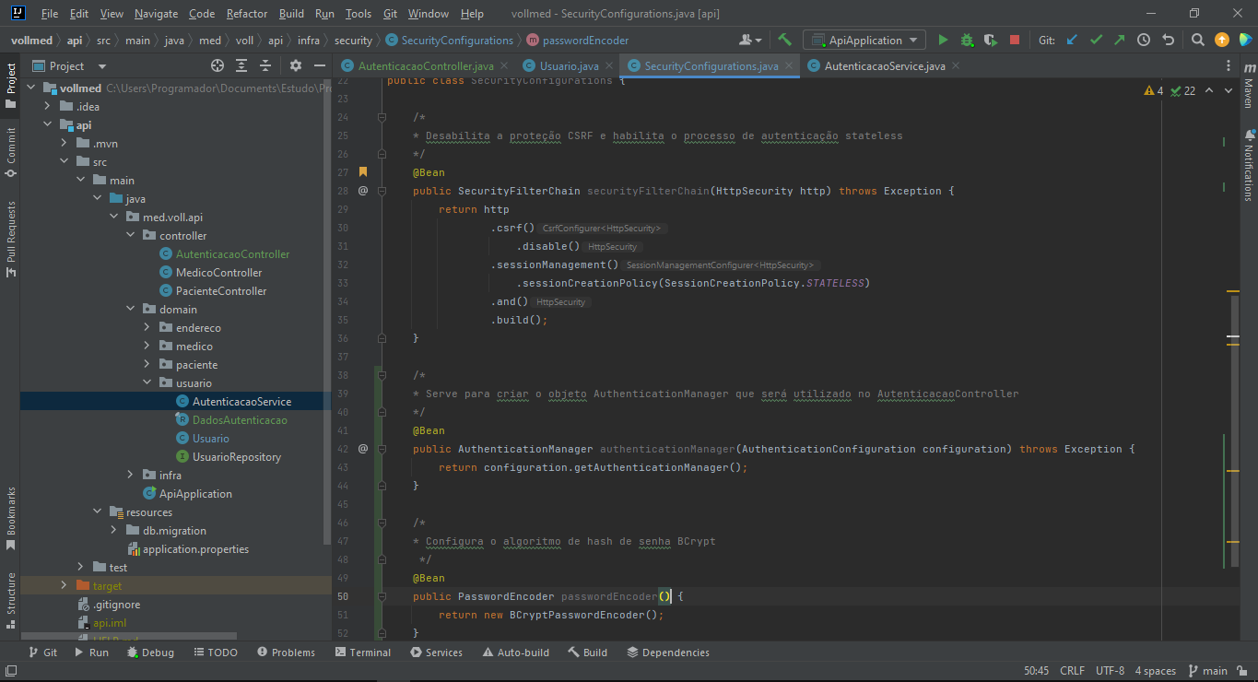Open the main Git branch widget
This screenshot has height=682, width=1258.
pos(1208,671)
